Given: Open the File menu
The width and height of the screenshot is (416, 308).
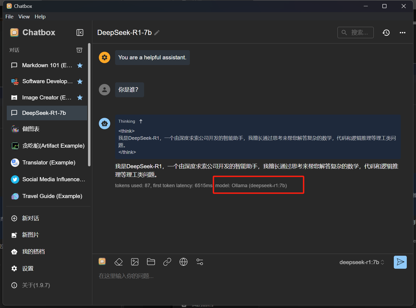Looking at the screenshot, I should coord(9,17).
